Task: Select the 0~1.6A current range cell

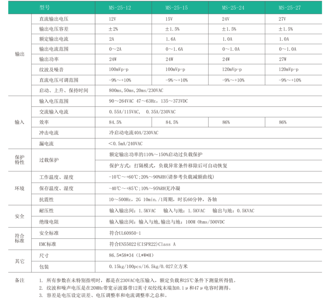Action: click(174, 49)
